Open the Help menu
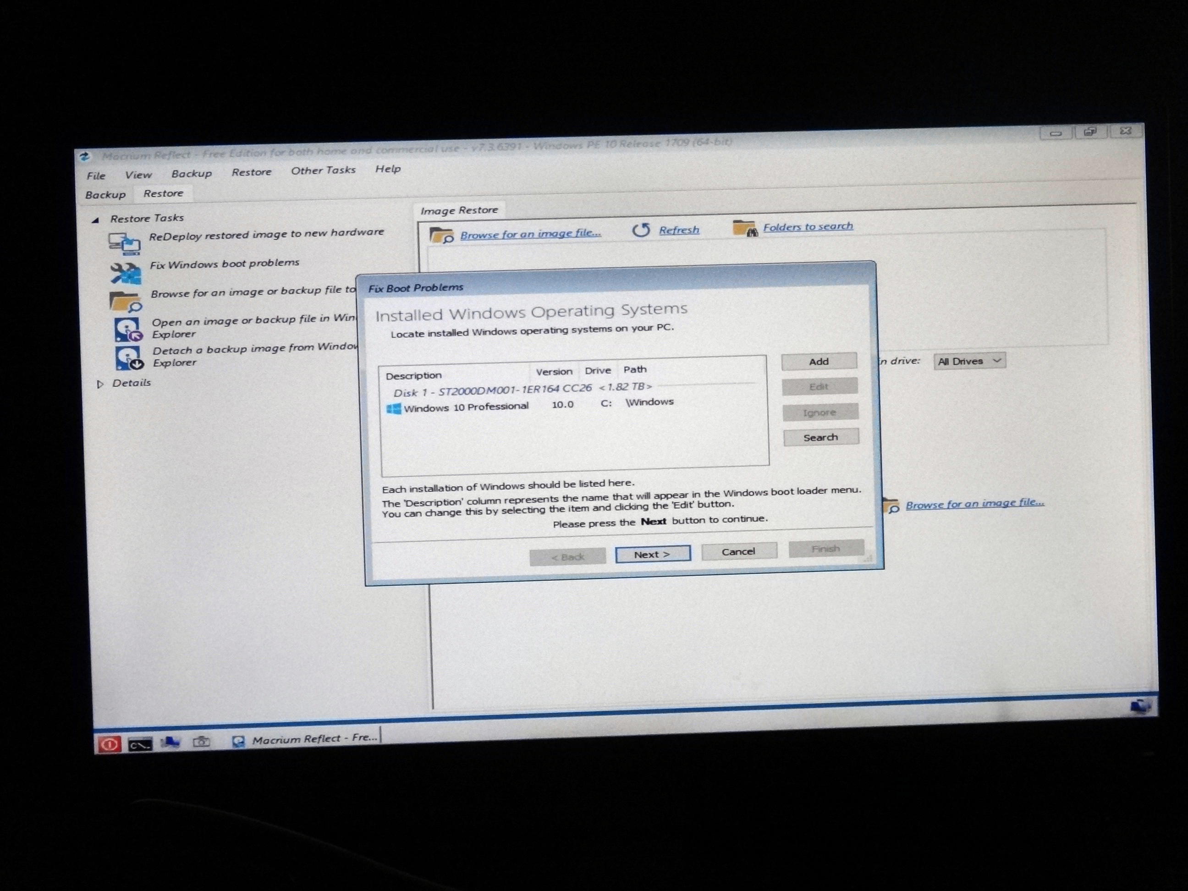The image size is (1188, 891). (388, 169)
